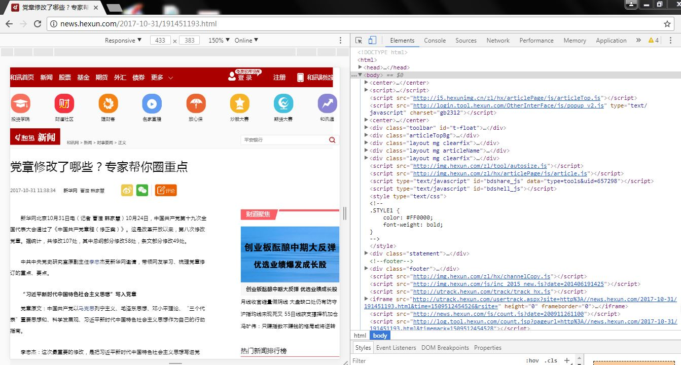Open the autosize.js script link

[x=480, y=166]
